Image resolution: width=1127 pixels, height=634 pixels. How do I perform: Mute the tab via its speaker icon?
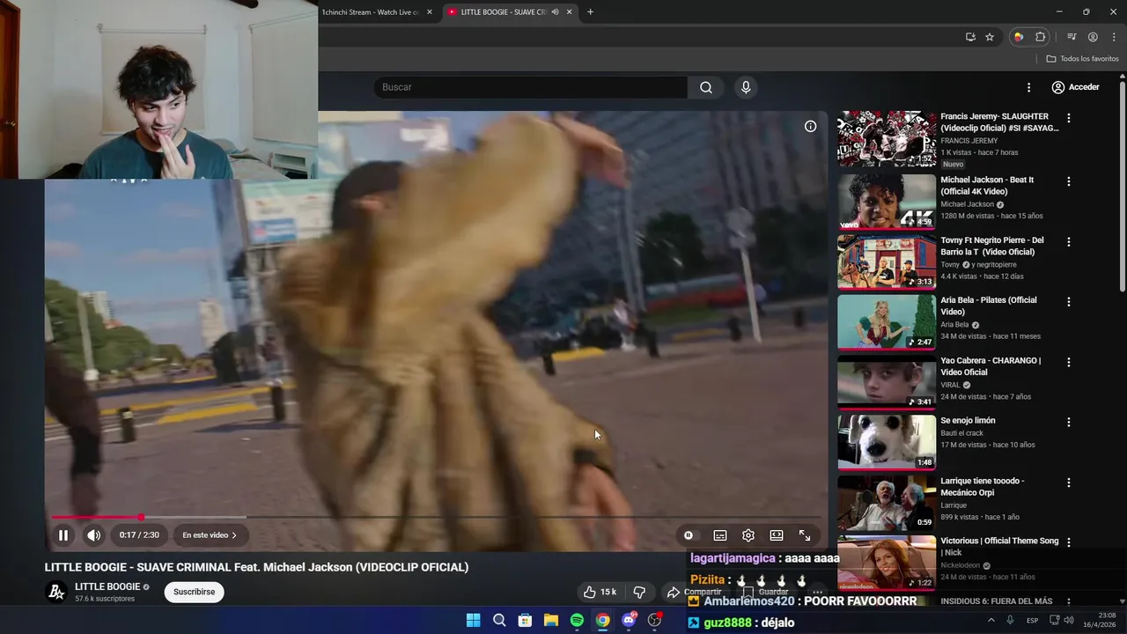(555, 12)
